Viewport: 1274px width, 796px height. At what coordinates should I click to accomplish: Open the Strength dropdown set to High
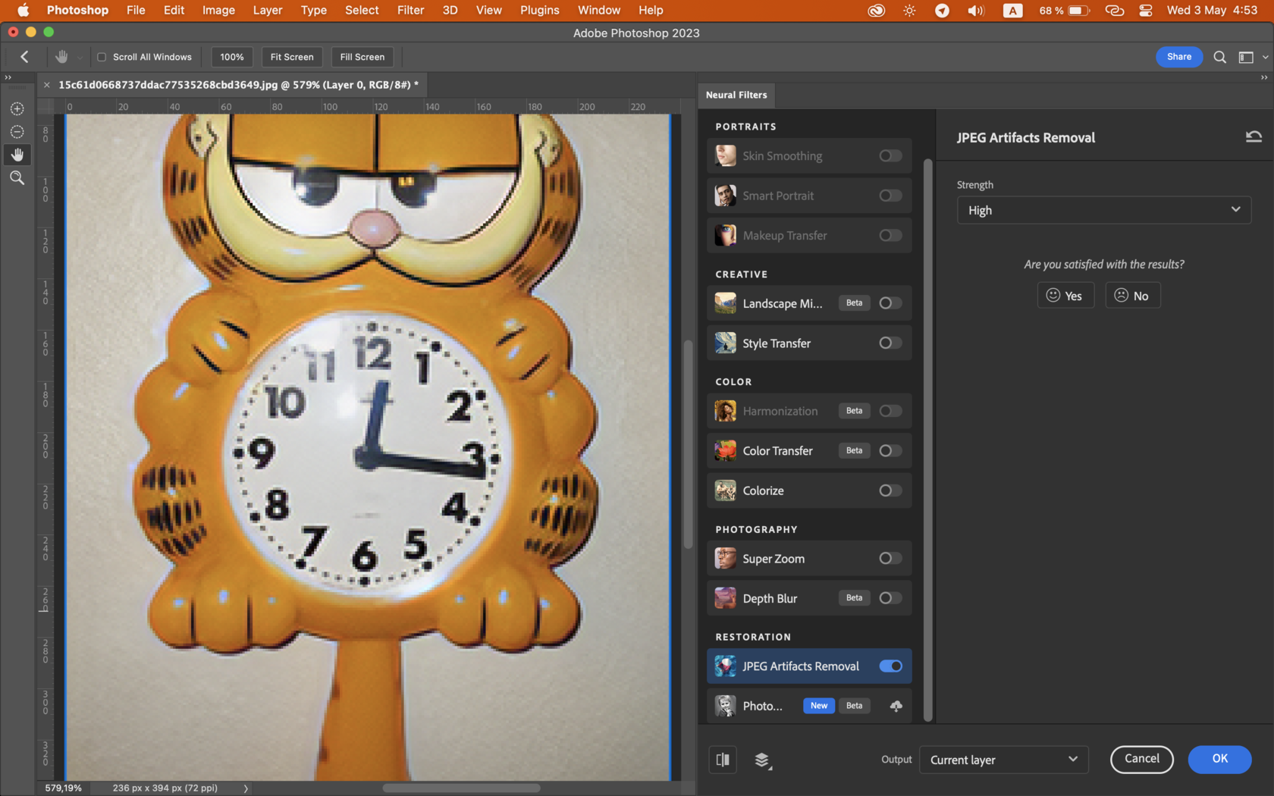[1103, 210]
